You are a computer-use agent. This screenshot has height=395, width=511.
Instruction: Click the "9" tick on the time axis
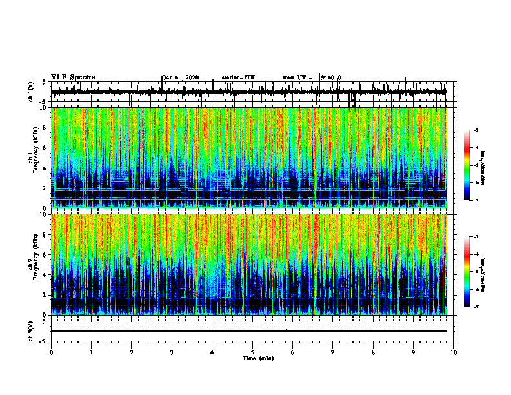pos(413,352)
